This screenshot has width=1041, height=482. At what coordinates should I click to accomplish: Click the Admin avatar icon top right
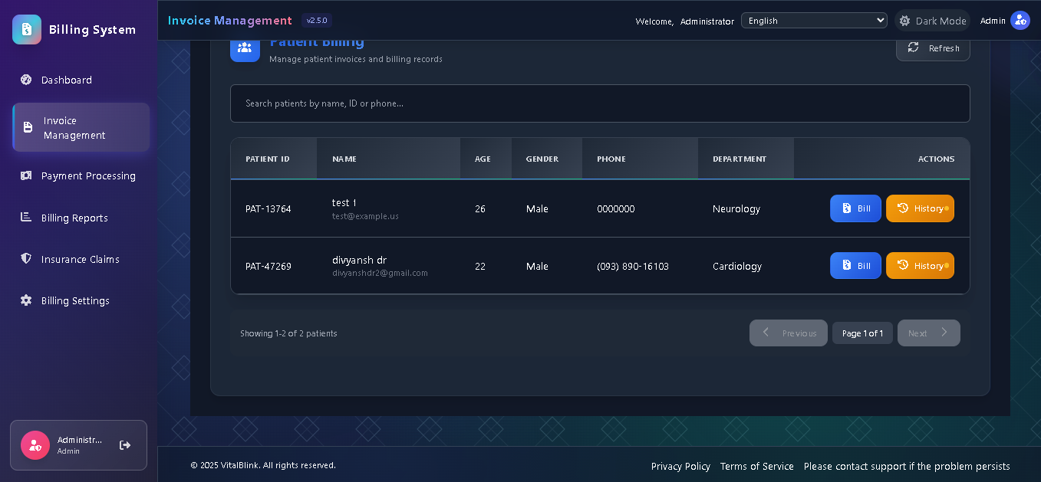(1020, 20)
